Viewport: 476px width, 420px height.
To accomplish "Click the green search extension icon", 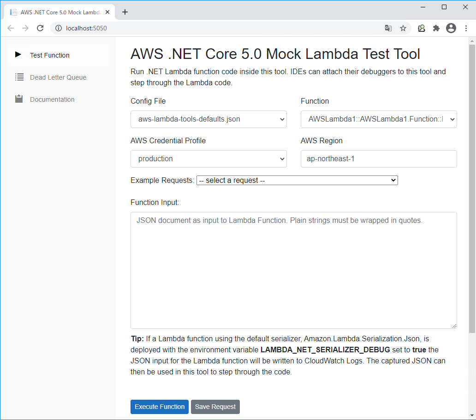I will [x=422, y=28].
